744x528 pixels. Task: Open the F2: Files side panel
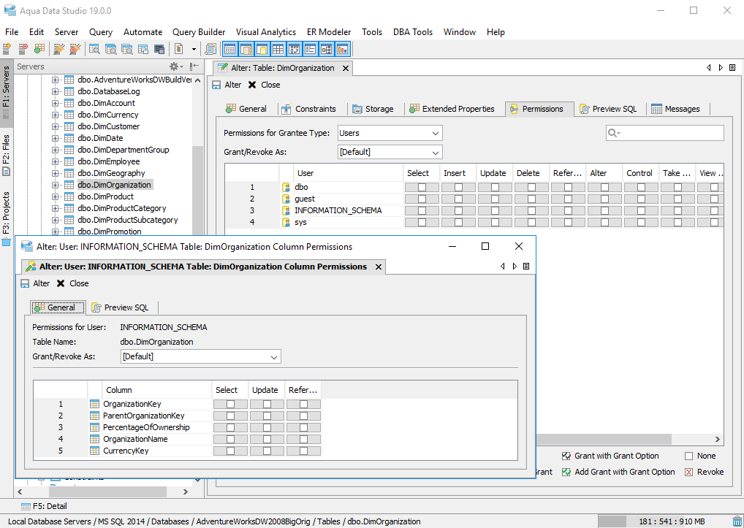coord(6,155)
